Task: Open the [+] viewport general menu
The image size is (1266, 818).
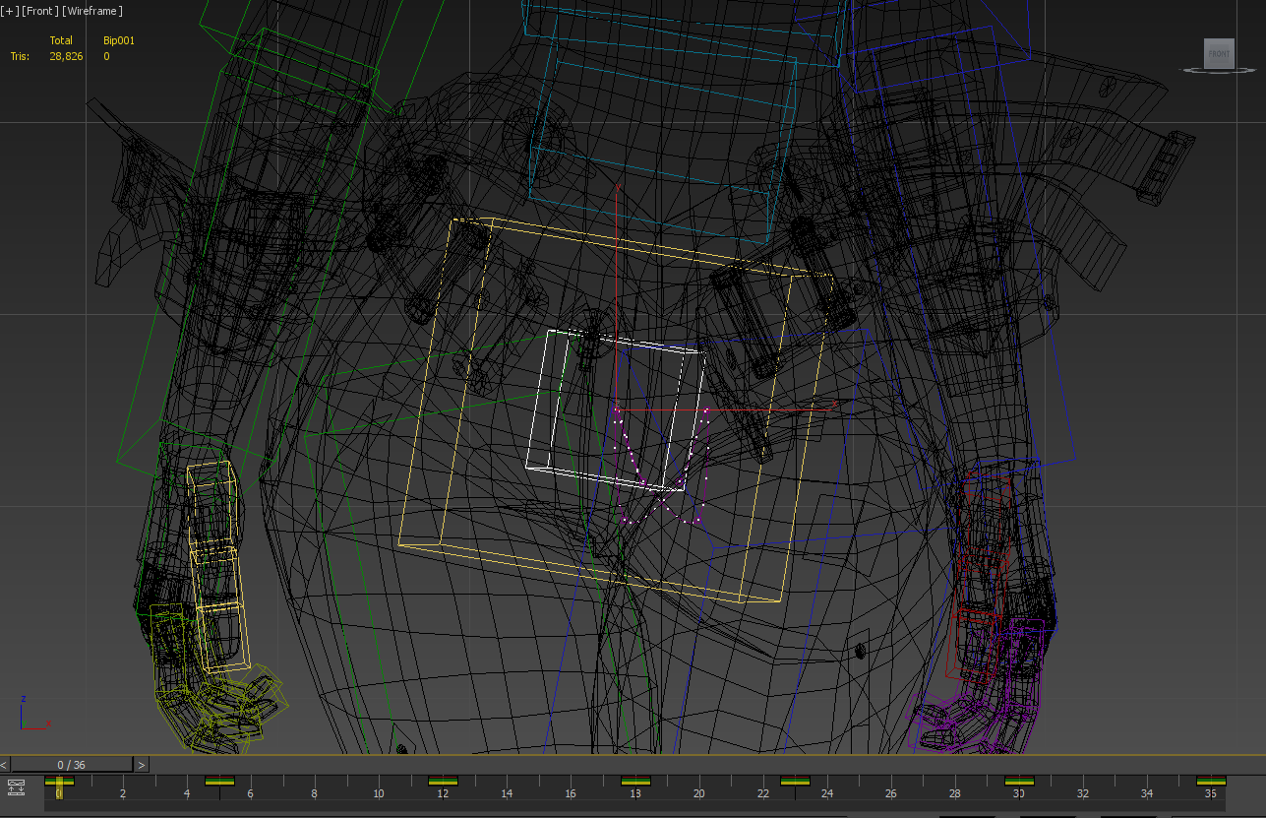Action: pos(10,11)
